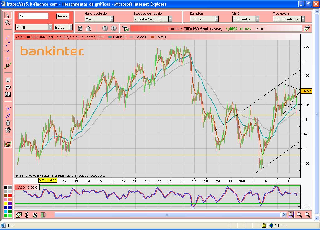Open help question mark icon
Screen dimensions: 320x230
(105, 28)
